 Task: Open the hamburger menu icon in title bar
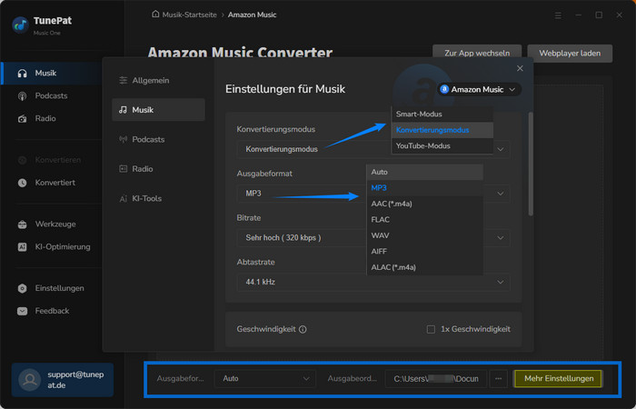[558, 15]
